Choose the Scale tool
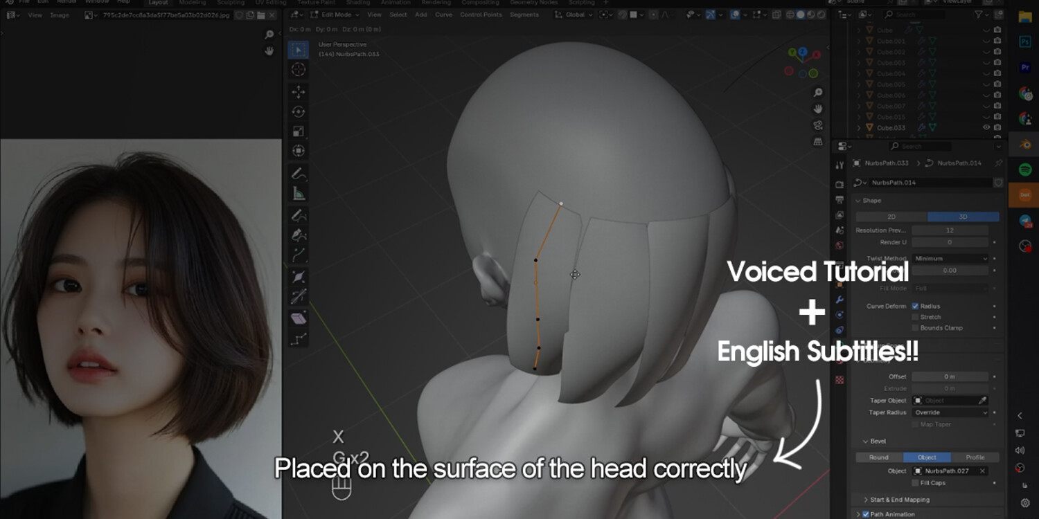The width and height of the screenshot is (1039, 519). click(x=299, y=131)
